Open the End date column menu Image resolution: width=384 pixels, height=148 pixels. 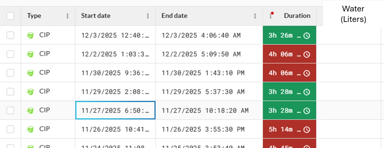pyautogui.click(x=255, y=16)
